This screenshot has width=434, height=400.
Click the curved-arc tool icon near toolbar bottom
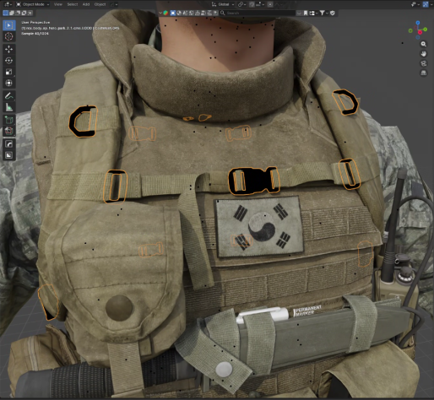[8, 144]
